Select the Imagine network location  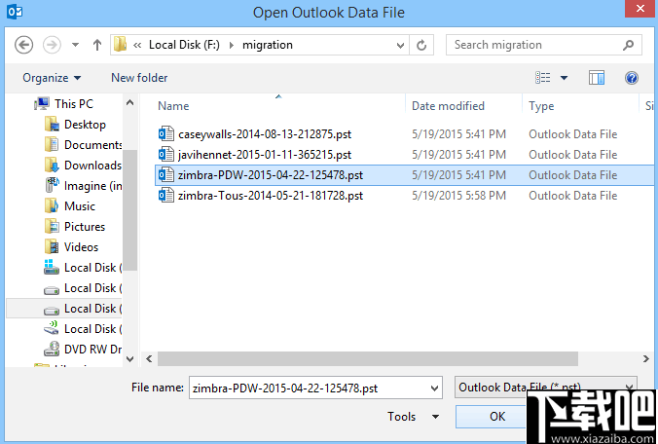(83, 186)
